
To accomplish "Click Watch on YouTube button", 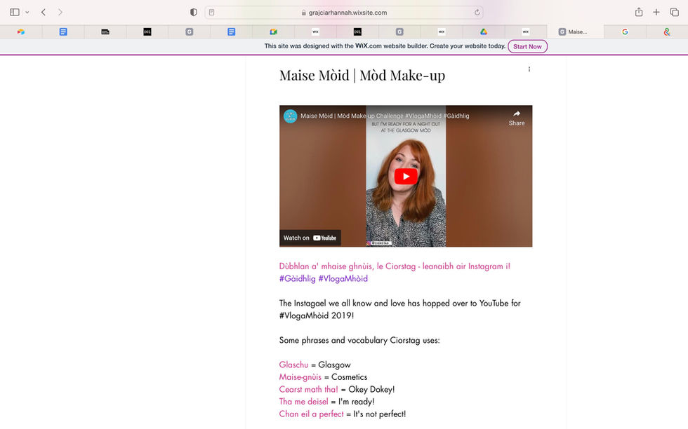I will pyautogui.click(x=310, y=238).
